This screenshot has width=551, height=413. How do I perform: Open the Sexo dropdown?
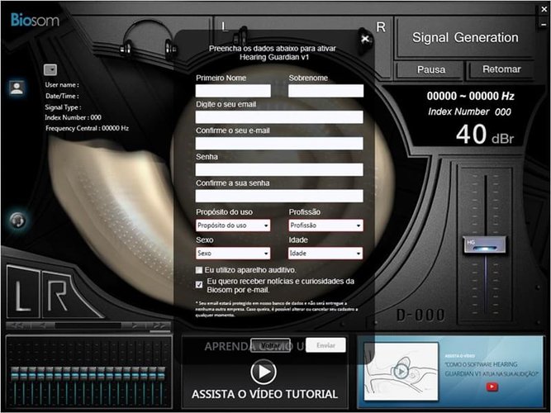tap(233, 253)
